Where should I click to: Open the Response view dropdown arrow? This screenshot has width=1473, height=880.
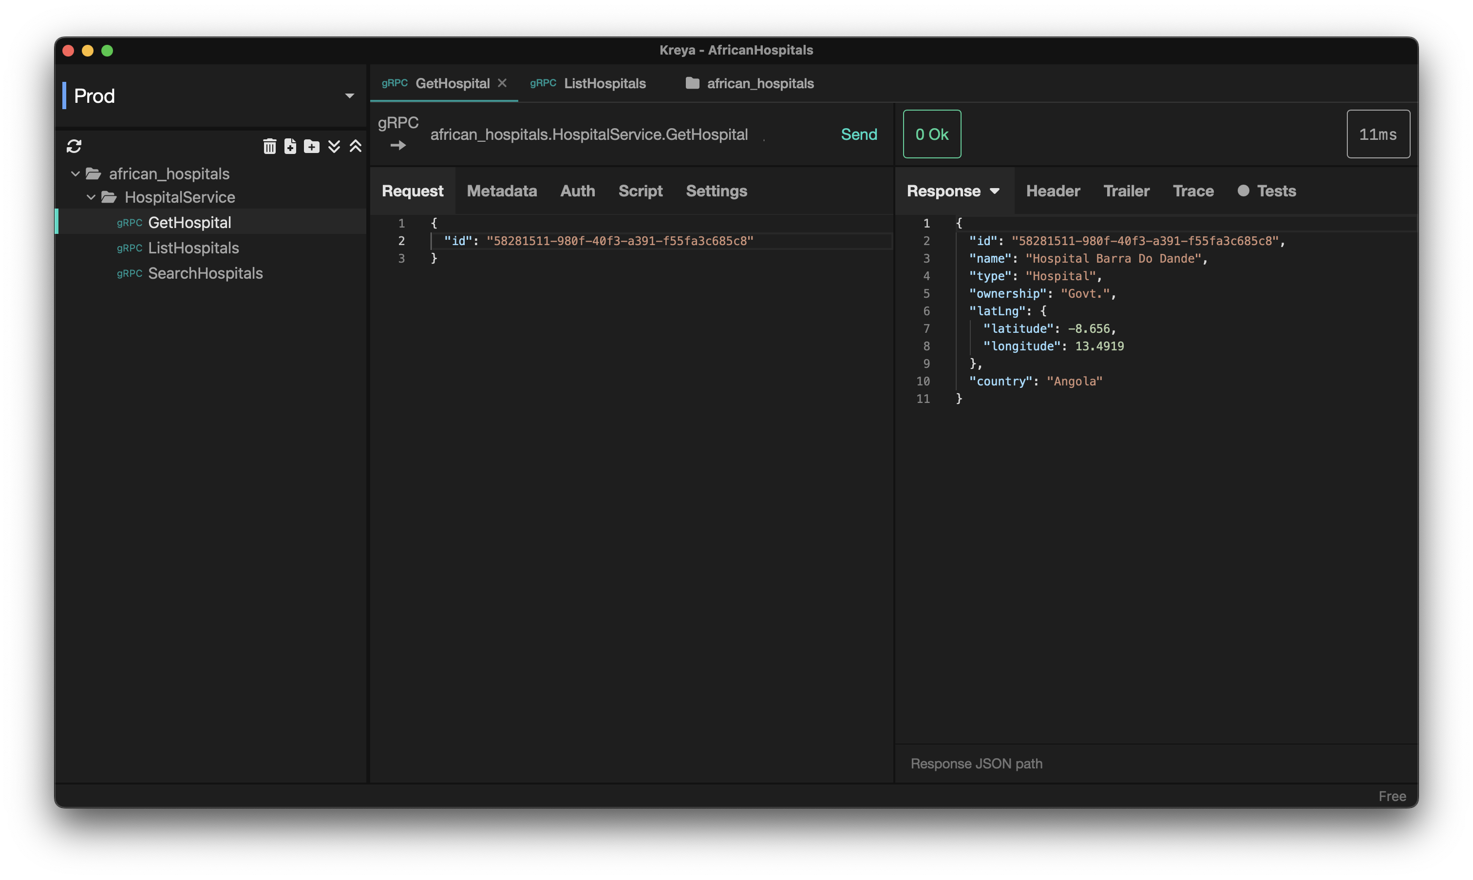995,191
